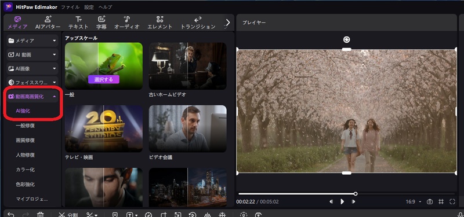Switch to the エレメント tab

pos(160,23)
